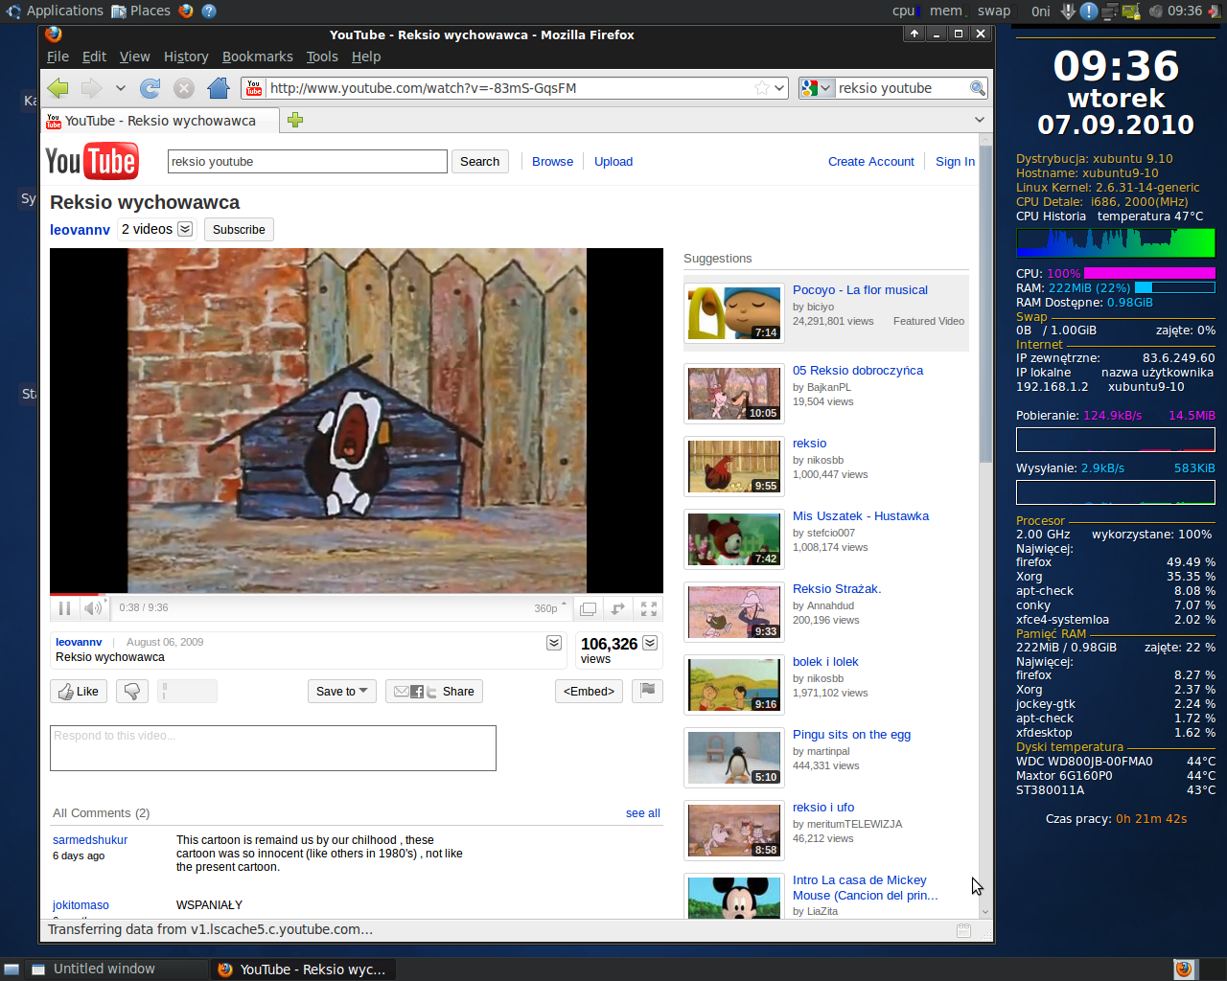Bookmark this page with the star

[762, 88]
